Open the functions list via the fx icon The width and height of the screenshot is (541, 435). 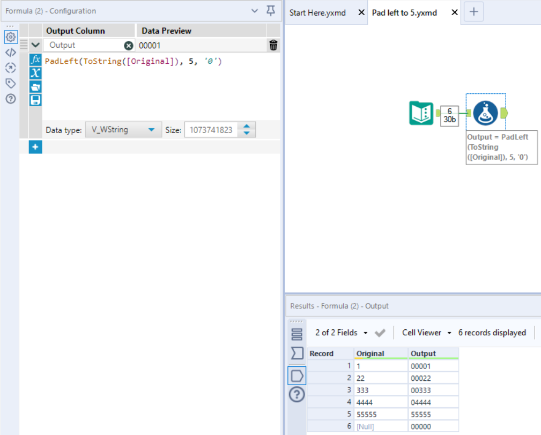click(x=35, y=61)
